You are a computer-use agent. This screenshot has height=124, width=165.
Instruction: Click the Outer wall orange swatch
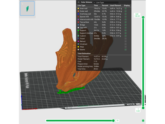tap(78, 11)
